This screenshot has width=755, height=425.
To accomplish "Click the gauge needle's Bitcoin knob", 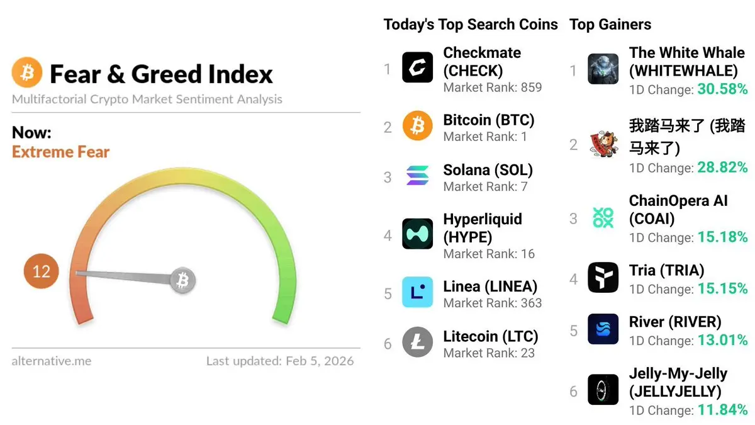I will point(183,280).
